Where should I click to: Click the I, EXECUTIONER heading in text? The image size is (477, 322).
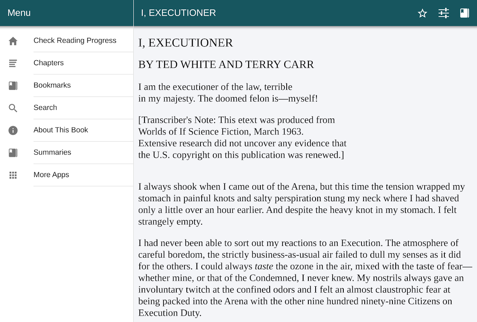coord(186,43)
